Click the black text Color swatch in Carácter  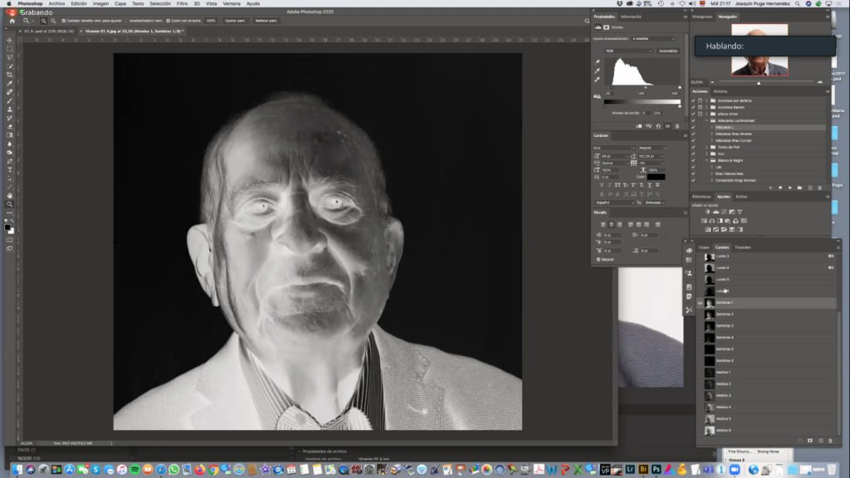coord(656,177)
